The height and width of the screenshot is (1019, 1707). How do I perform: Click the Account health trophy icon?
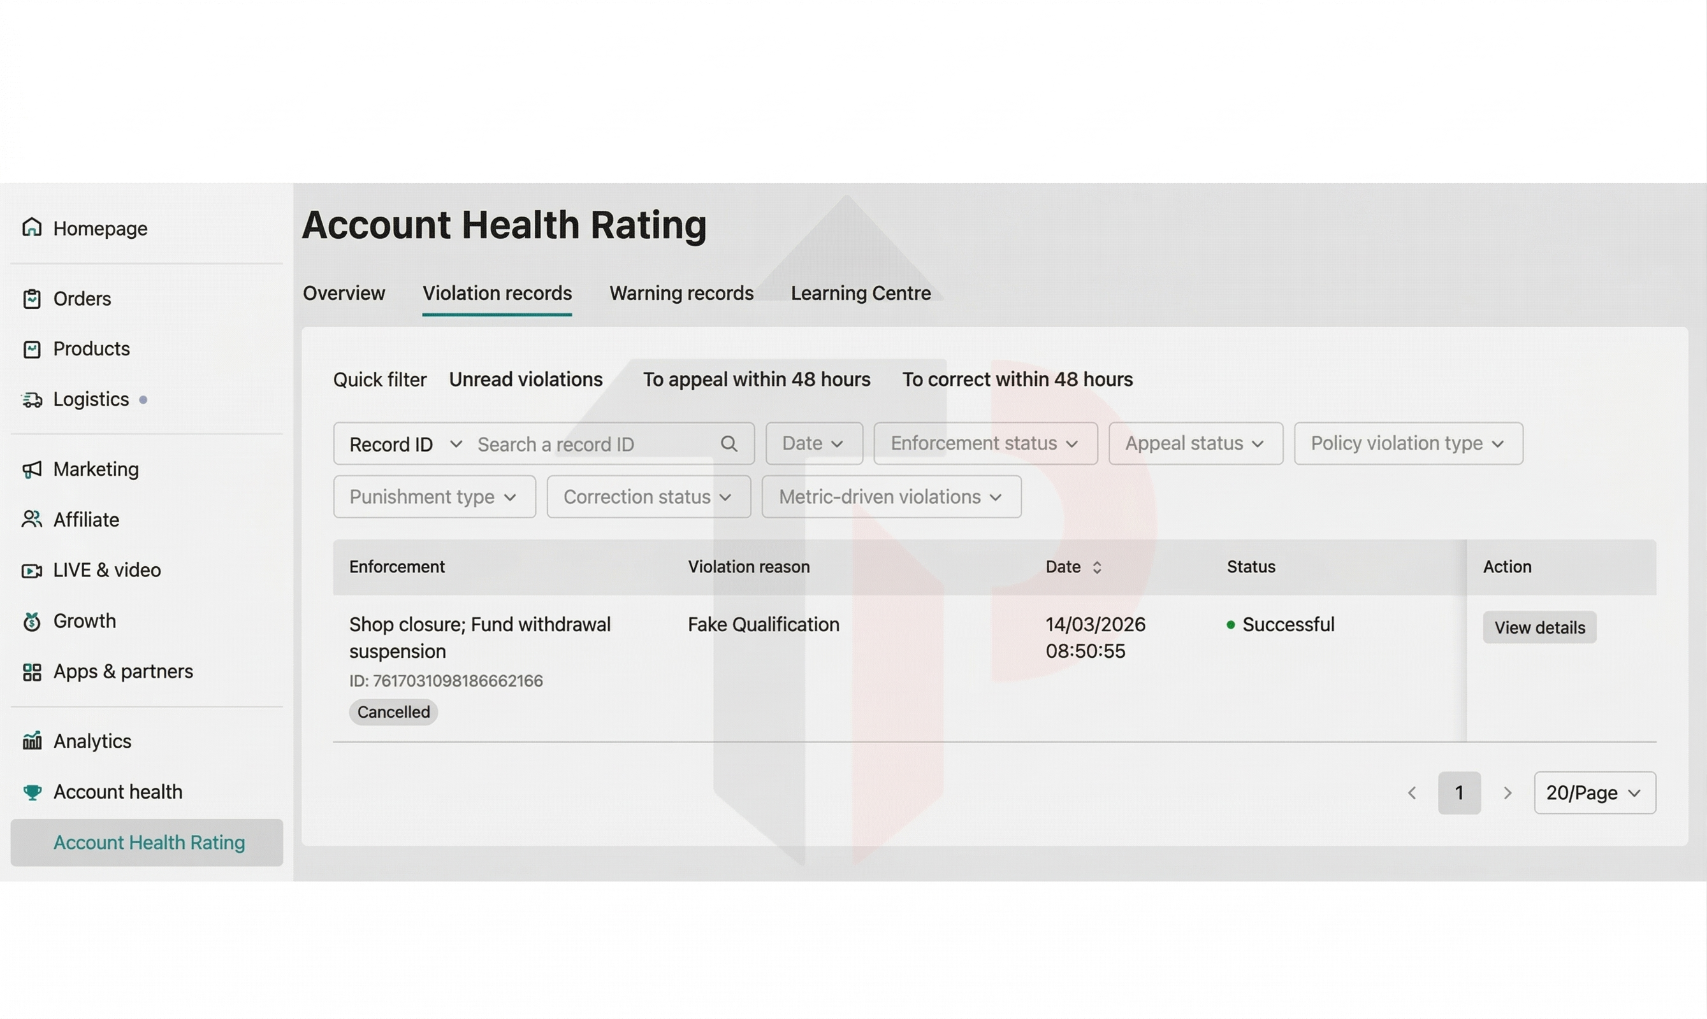coord(32,792)
